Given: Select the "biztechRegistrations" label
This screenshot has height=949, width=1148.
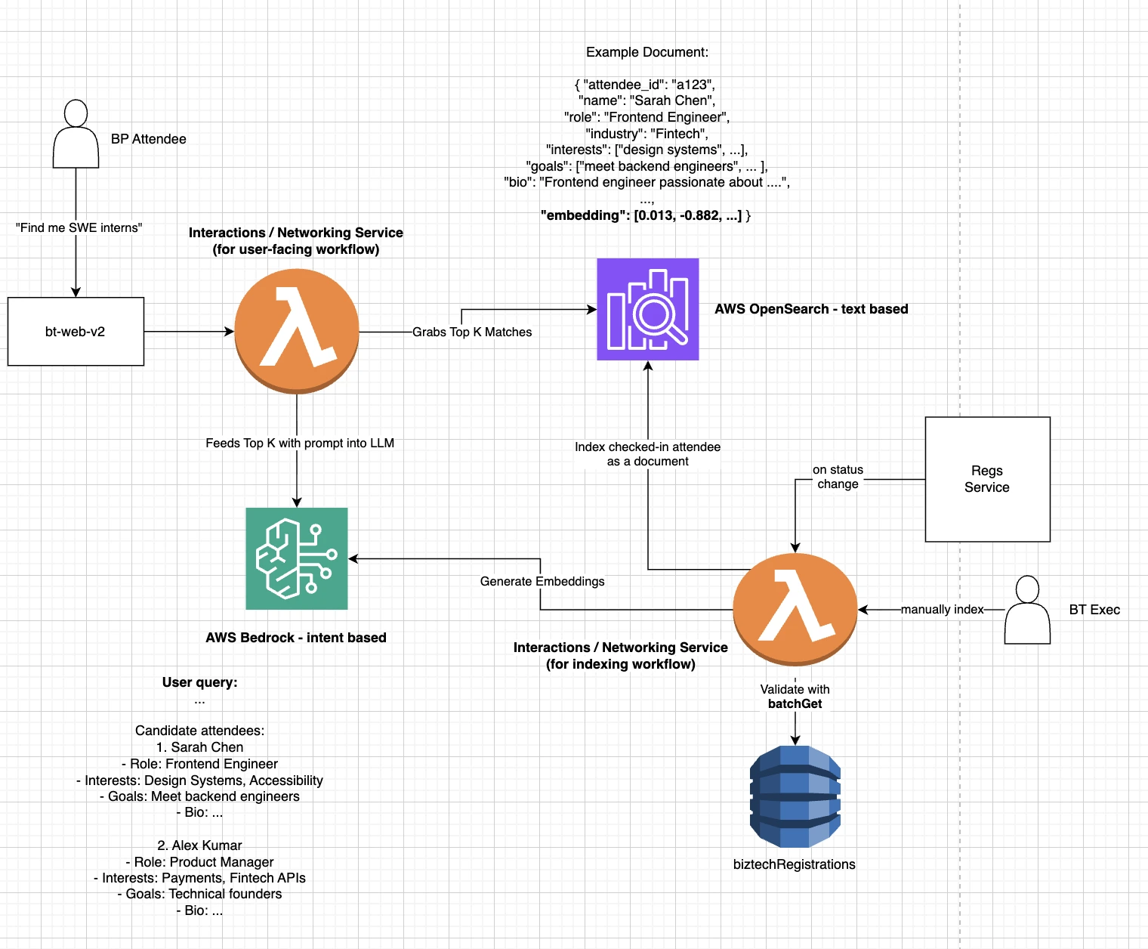Looking at the screenshot, I should 795,864.
